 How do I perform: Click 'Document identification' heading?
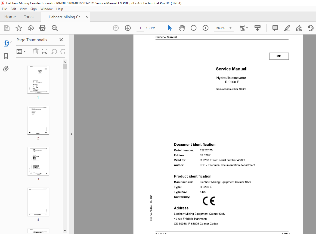point(195,144)
